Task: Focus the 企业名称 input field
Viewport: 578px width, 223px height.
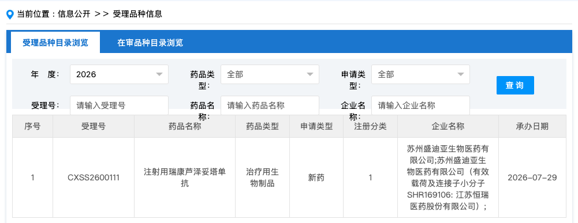Action: pyautogui.click(x=420, y=105)
